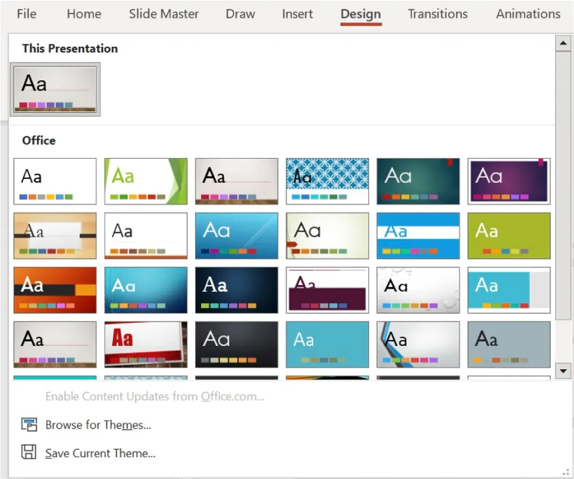Click the Browse for Themes folder icon

point(29,424)
